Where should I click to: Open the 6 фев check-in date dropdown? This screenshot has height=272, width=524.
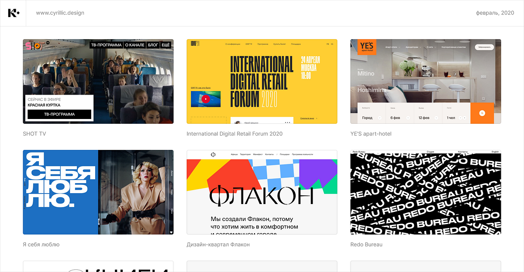tap(408, 118)
